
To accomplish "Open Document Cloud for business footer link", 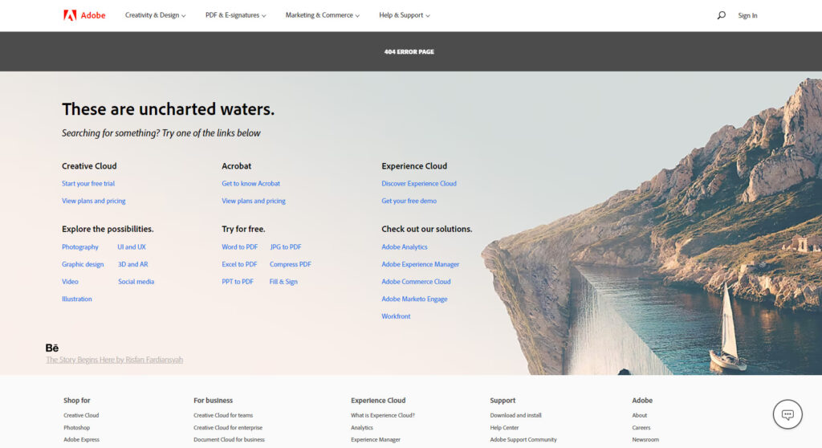I will coord(229,440).
